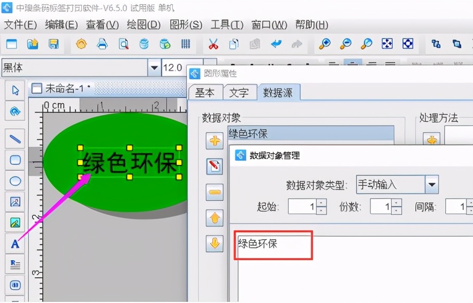Click the Open file toolbar icon

click(33, 44)
